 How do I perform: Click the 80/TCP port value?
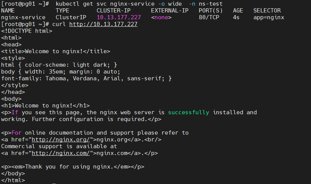[x=209, y=17]
